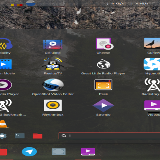
Task: Click the 'OpenShot Video Editor' label
Action: (x=53, y=94)
